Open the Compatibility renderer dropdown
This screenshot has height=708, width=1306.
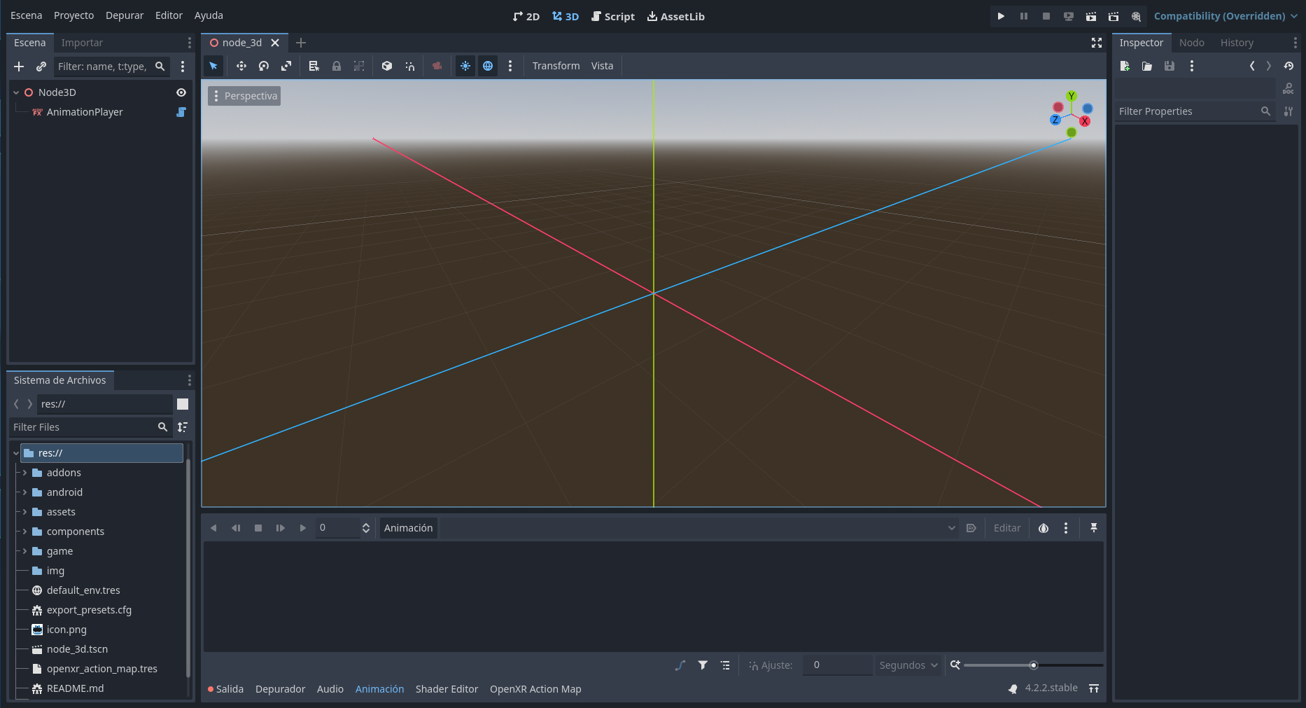tap(1226, 16)
